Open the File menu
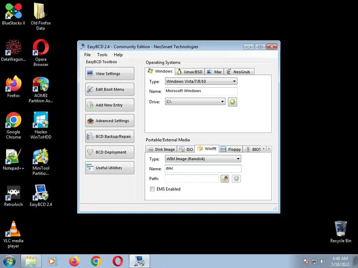The width and height of the screenshot is (358, 268). click(87, 55)
